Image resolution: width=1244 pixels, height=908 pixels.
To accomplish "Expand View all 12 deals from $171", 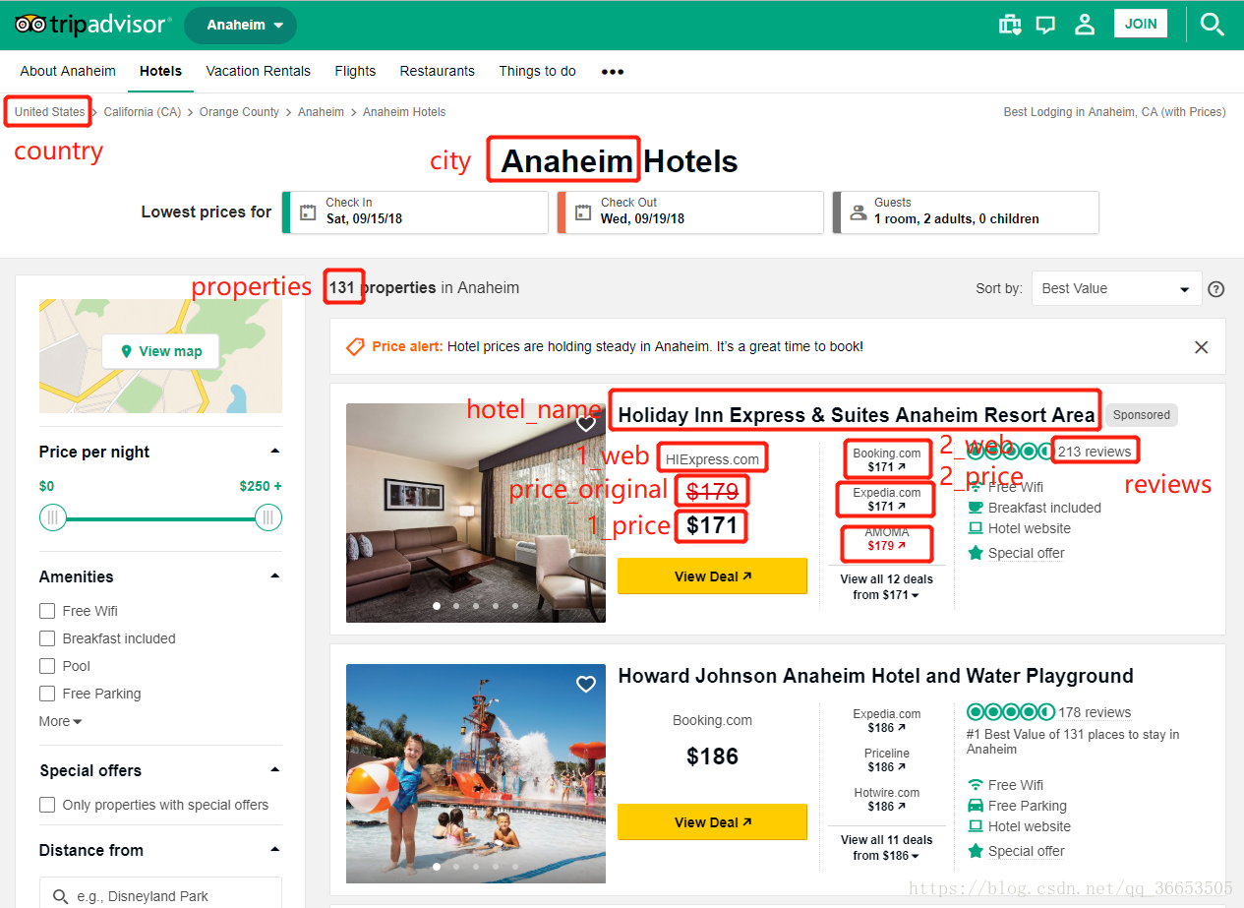I will click(x=886, y=587).
